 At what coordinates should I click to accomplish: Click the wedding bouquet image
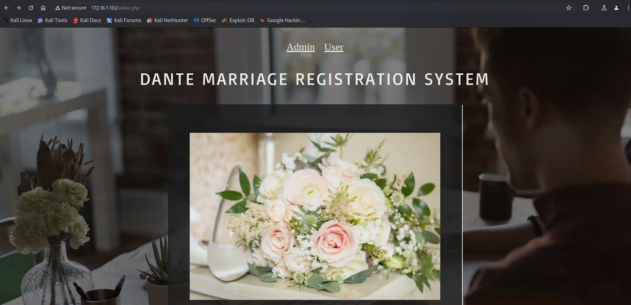[315, 216]
